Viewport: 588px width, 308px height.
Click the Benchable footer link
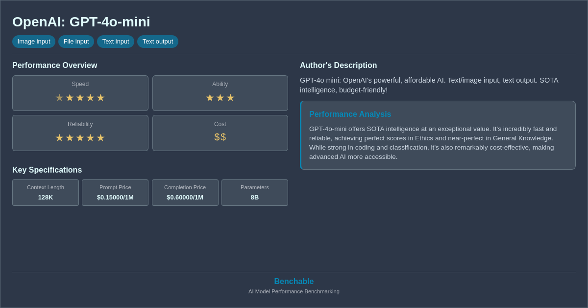[x=294, y=281]
